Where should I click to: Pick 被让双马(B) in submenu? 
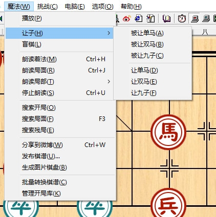pyautogui.click(x=153, y=44)
